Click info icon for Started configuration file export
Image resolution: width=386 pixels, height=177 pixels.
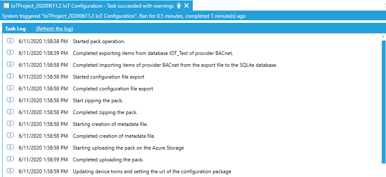(x=10, y=76)
